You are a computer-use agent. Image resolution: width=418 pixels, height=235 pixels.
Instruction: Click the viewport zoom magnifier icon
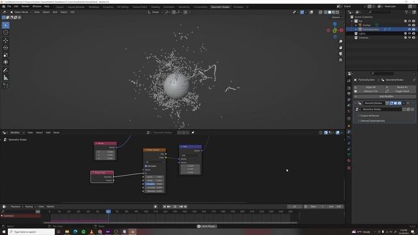click(341, 42)
